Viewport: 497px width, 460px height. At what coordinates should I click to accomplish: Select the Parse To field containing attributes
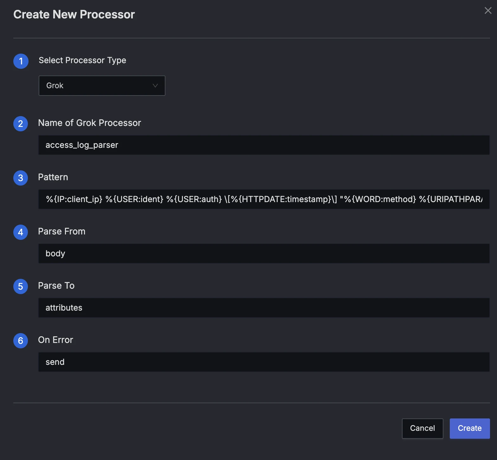click(264, 308)
